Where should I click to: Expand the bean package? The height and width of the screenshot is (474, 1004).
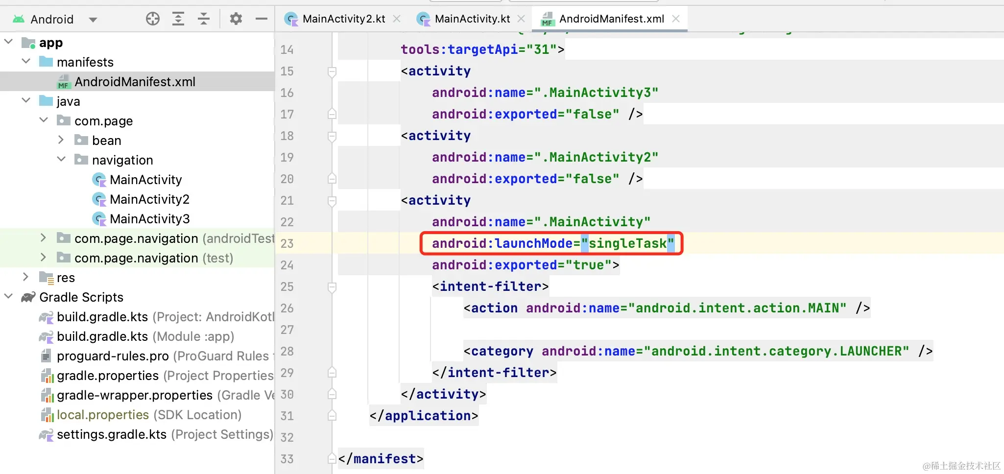[61, 140]
